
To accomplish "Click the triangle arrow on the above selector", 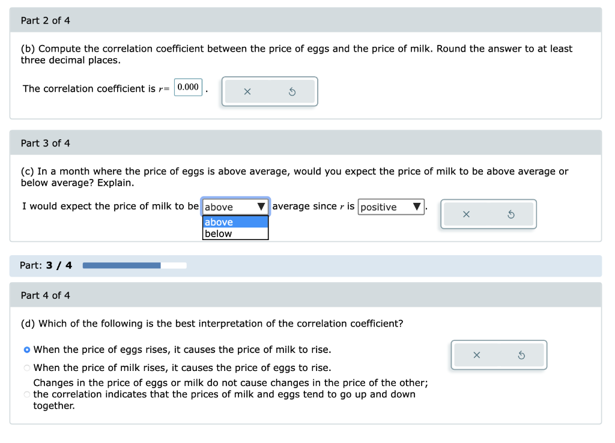I will click(262, 206).
